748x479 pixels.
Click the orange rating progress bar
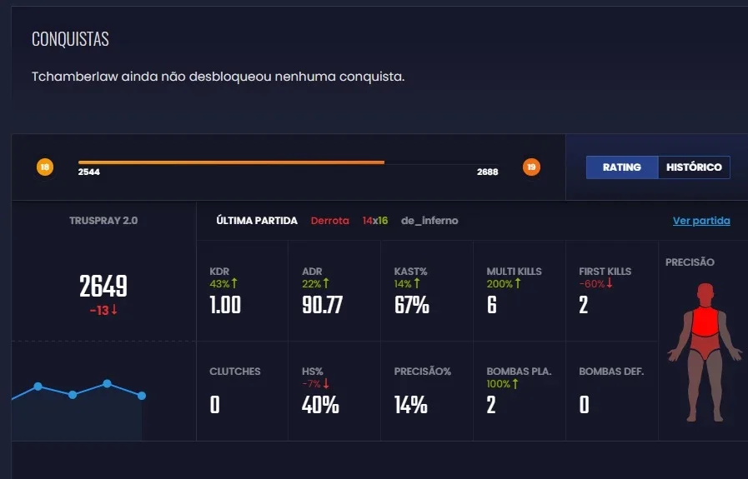[231, 162]
